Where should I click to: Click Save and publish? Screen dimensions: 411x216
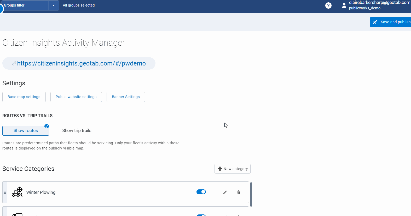click(x=391, y=22)
